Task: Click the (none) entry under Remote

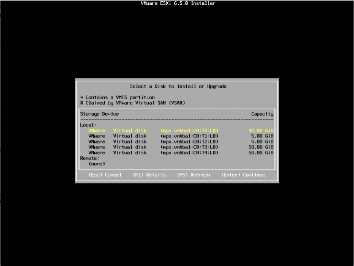Action: coord(96,164)
